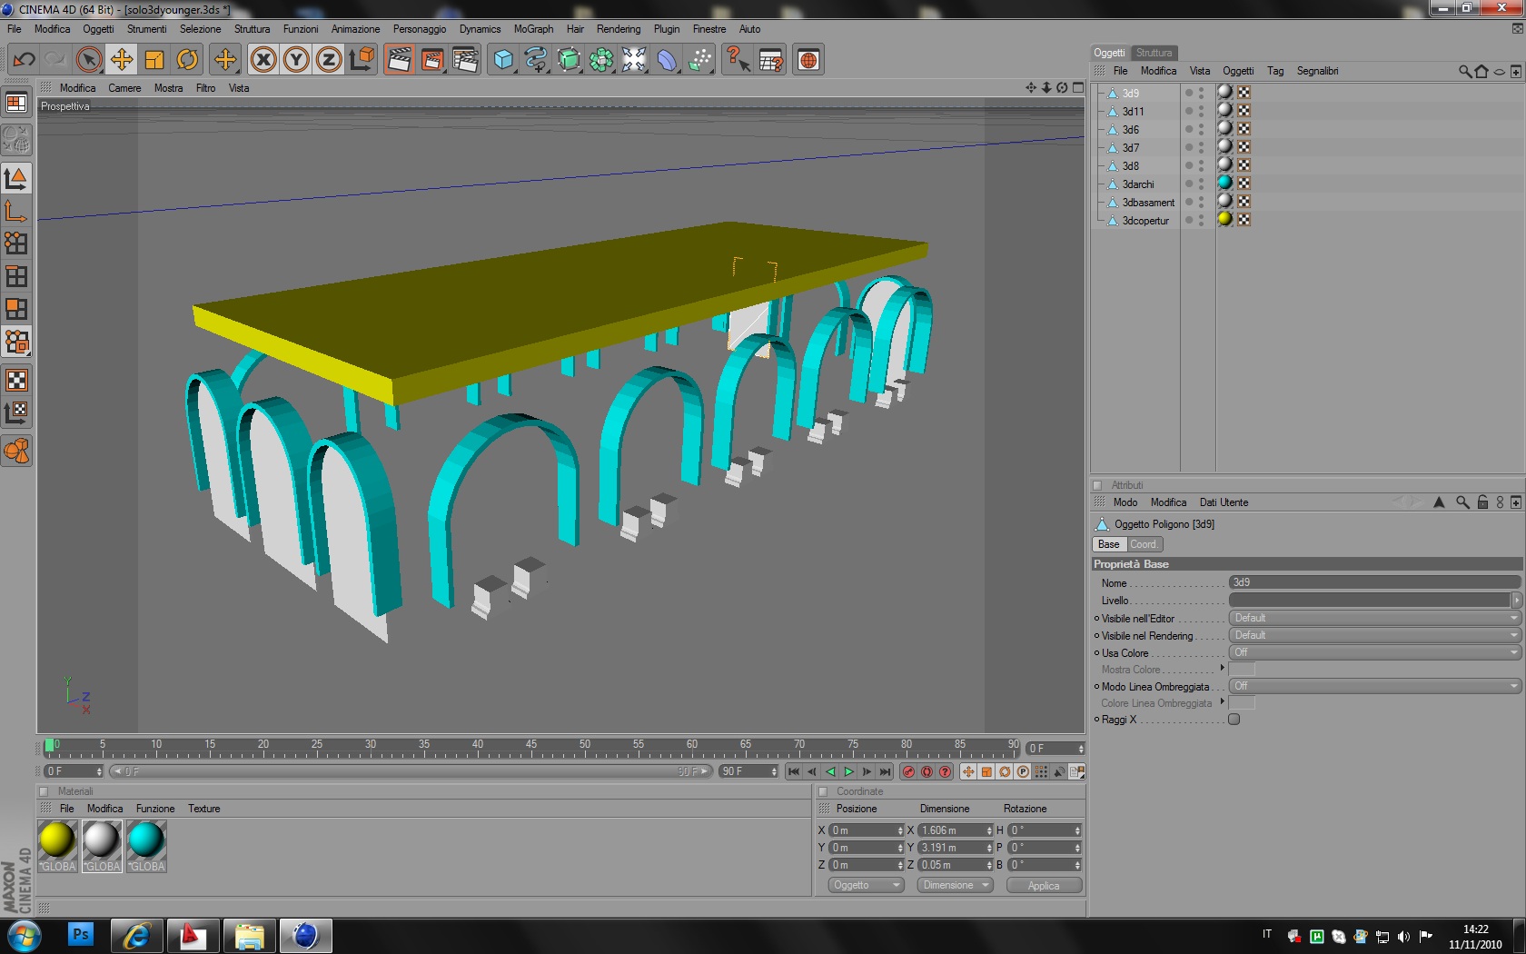Select the 3dbasament object in list
1526x954 pixels.
tap(1147, 203)
